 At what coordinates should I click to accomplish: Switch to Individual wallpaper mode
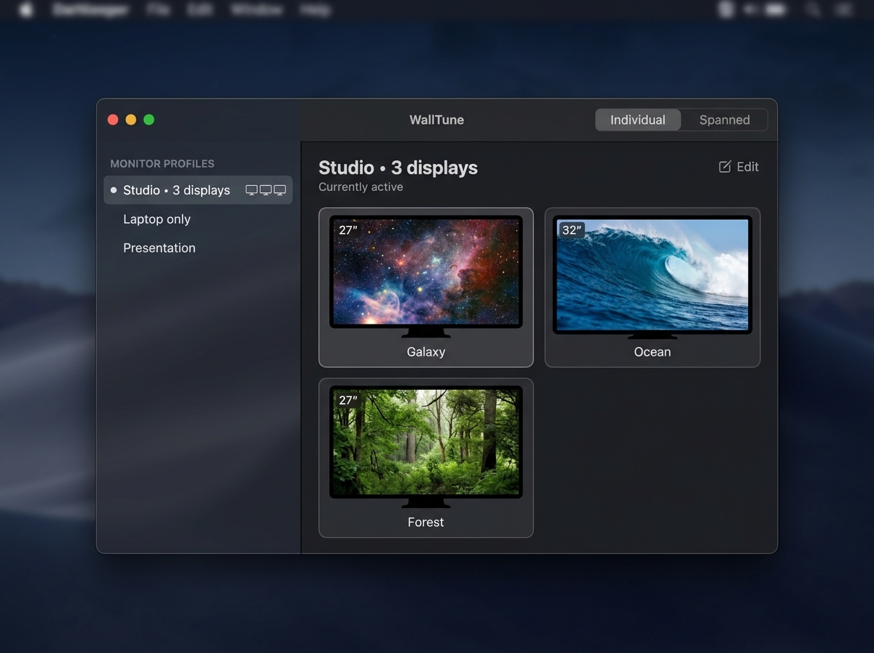[x=638, y=120]
